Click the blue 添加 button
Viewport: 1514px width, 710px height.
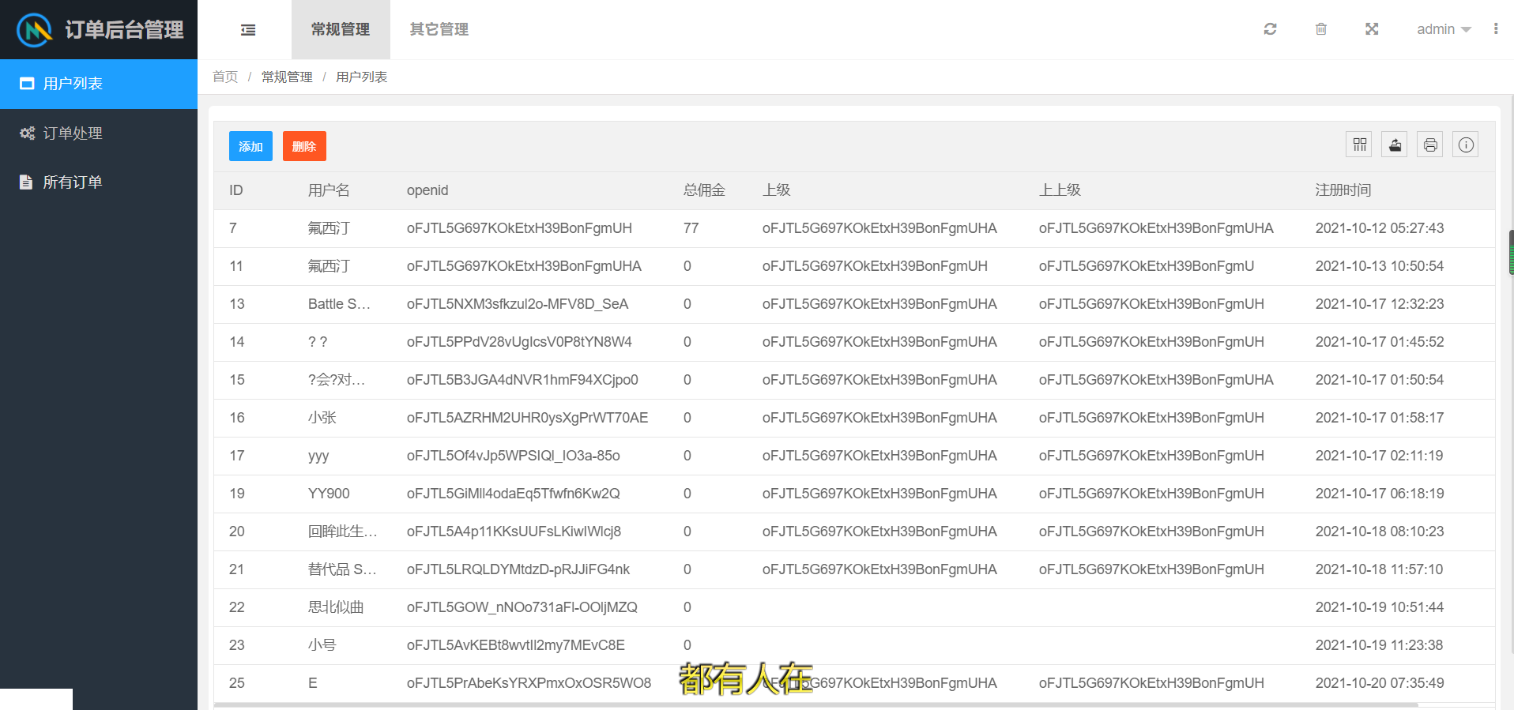click(x=250, y=146)
